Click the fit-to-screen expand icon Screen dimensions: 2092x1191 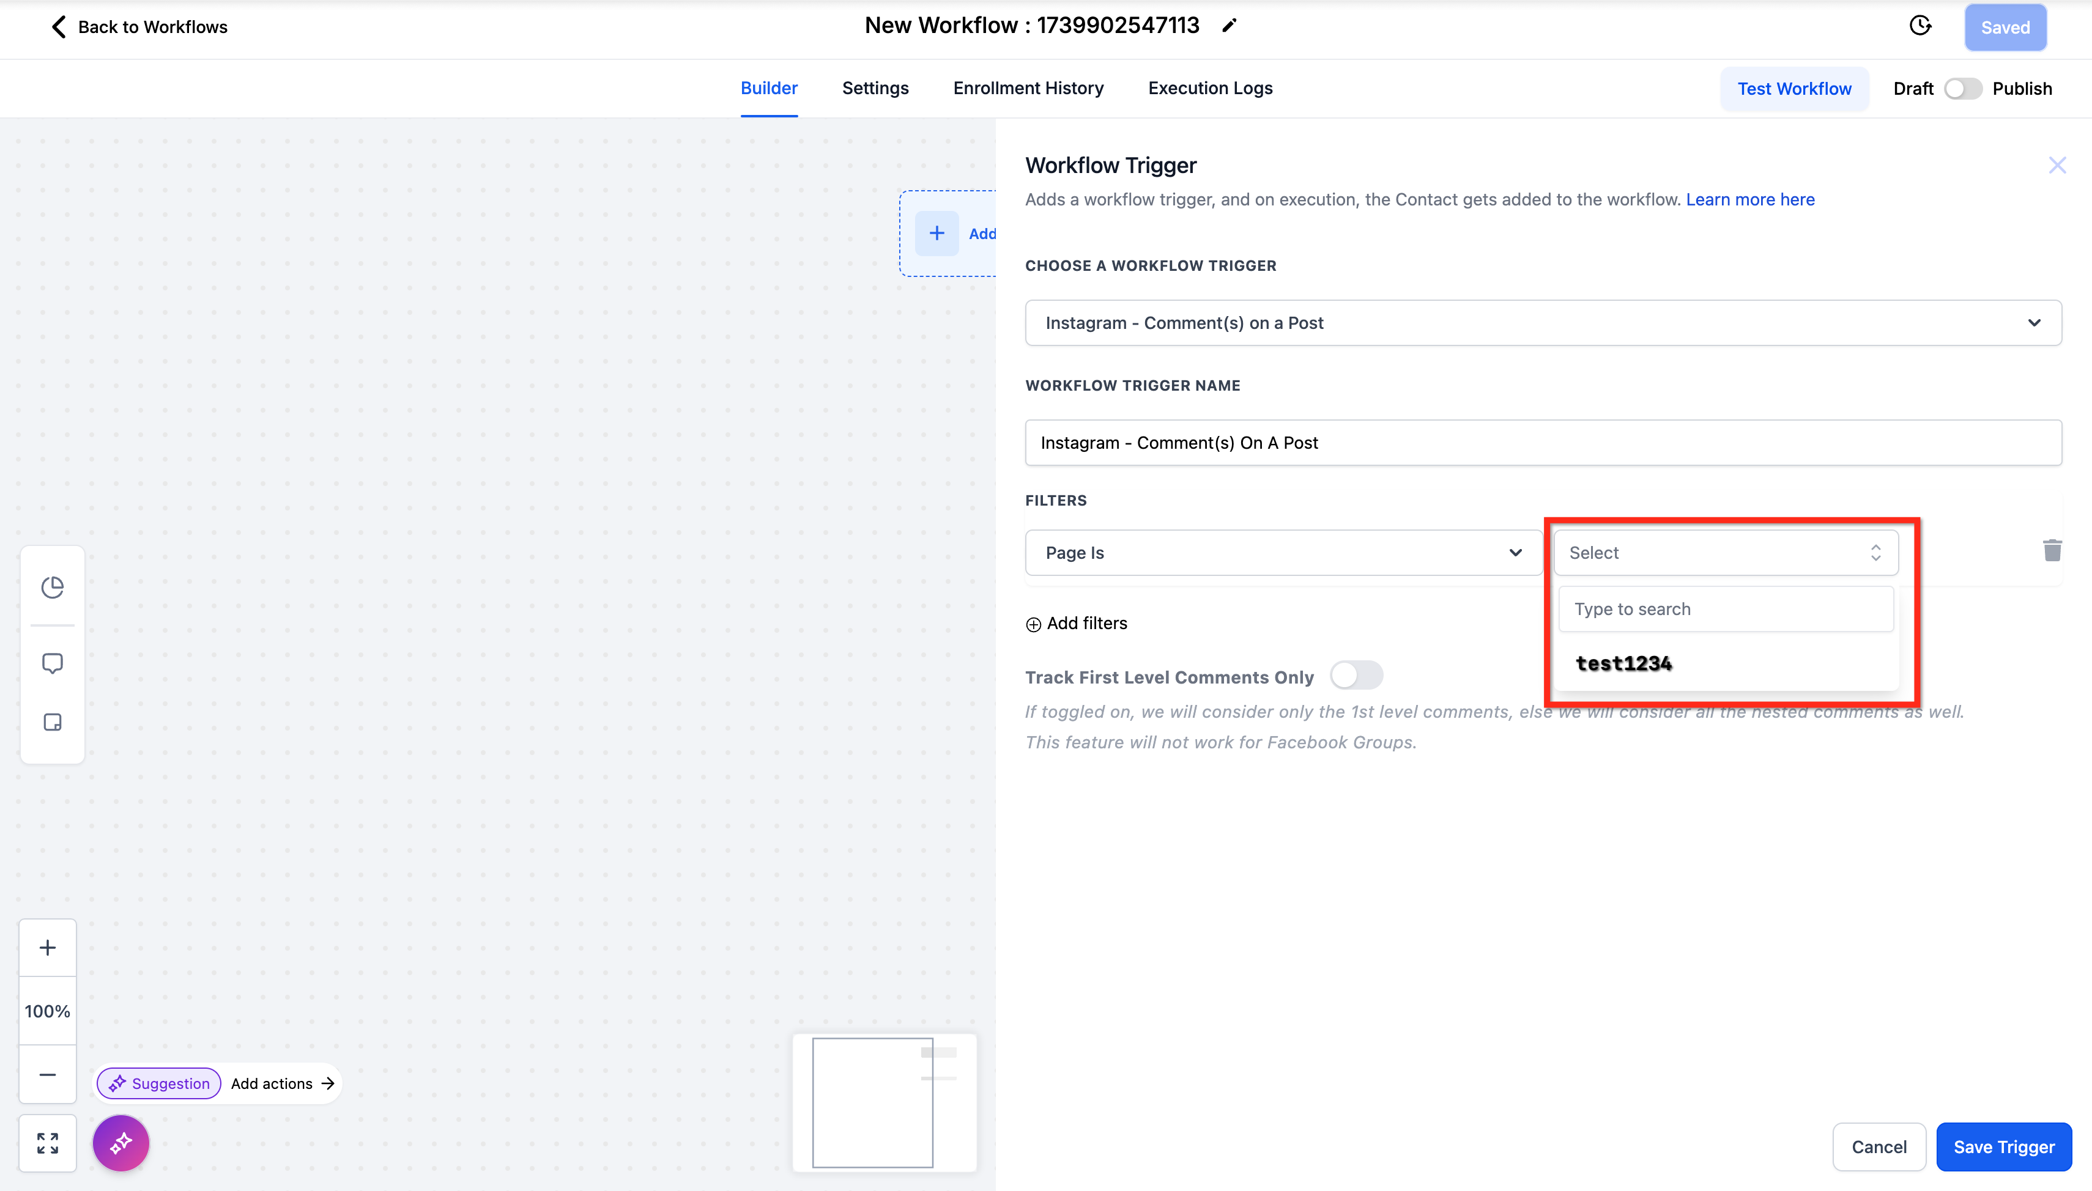(48, 1143)
